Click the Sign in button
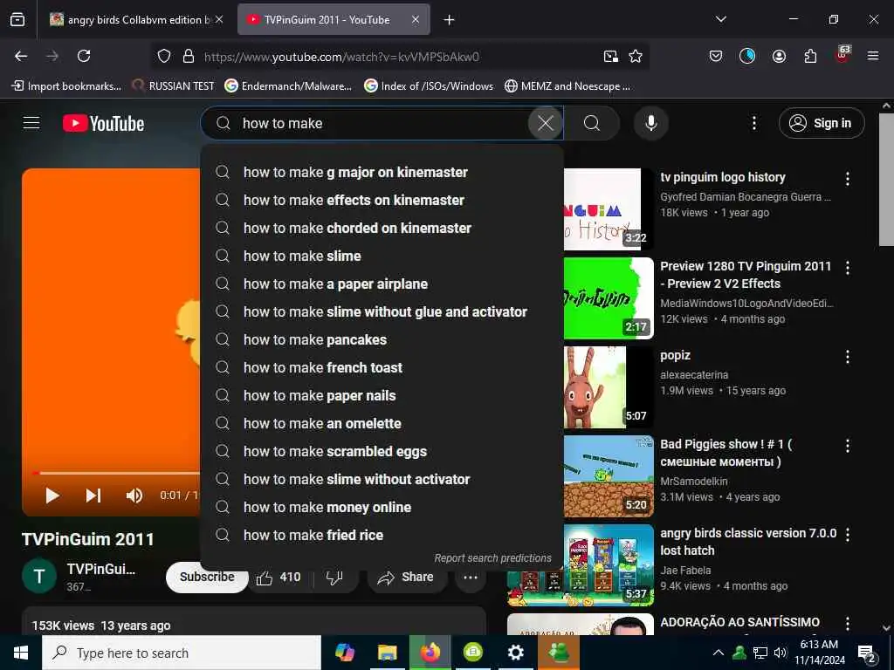 [x=821, y=123]
